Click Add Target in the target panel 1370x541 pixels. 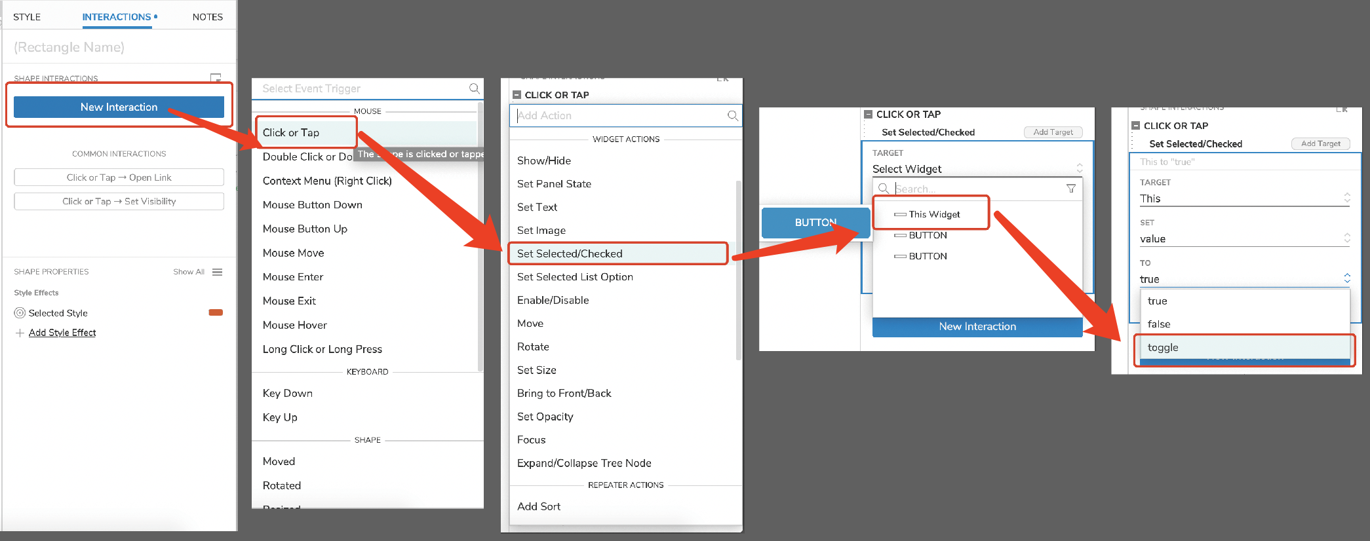(1053, 132)
